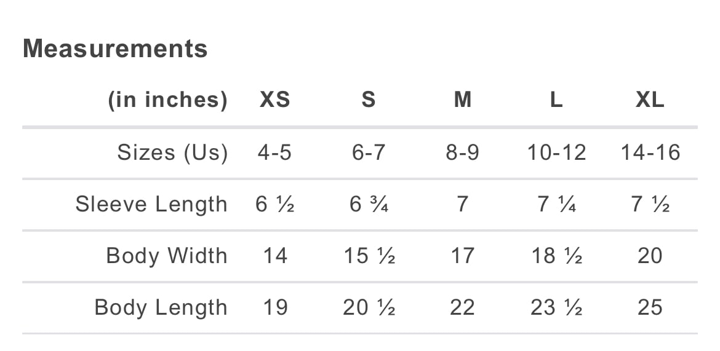Image resolution: width=720 pixels, height=351 pixels.
Task: Click the Measurements heading
Action: [115, 49]
